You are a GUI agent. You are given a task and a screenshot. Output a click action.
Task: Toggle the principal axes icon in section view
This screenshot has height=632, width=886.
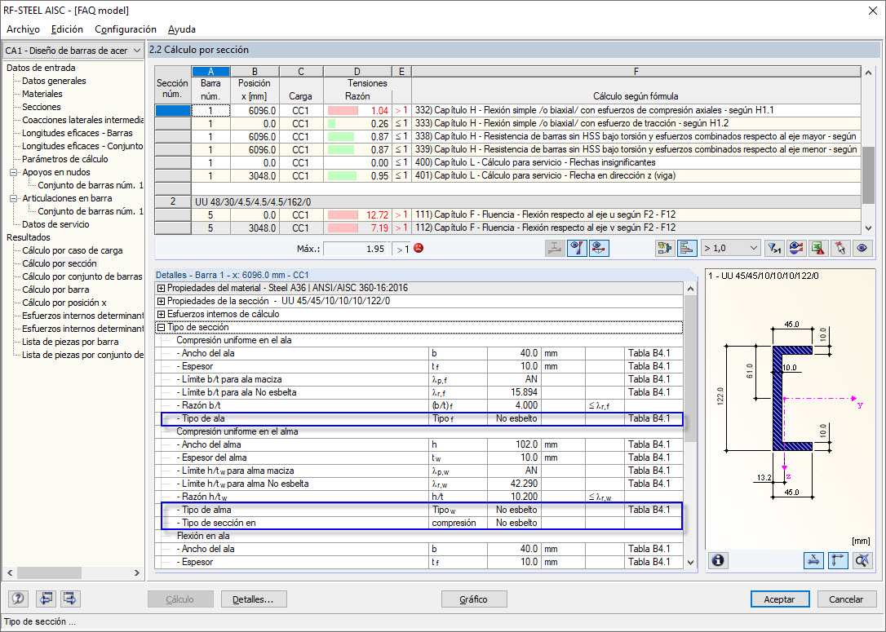837,560
